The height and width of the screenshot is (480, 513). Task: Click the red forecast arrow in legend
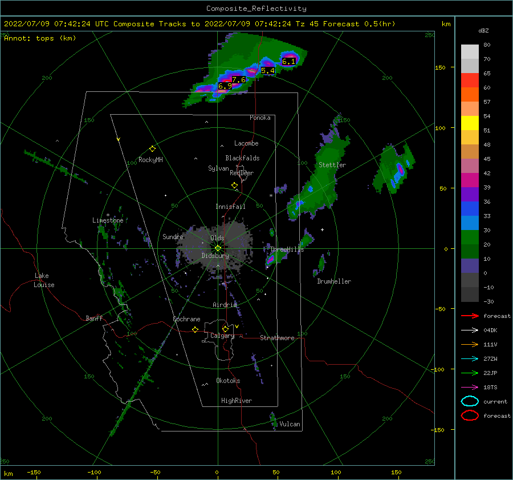click(470, 316)
